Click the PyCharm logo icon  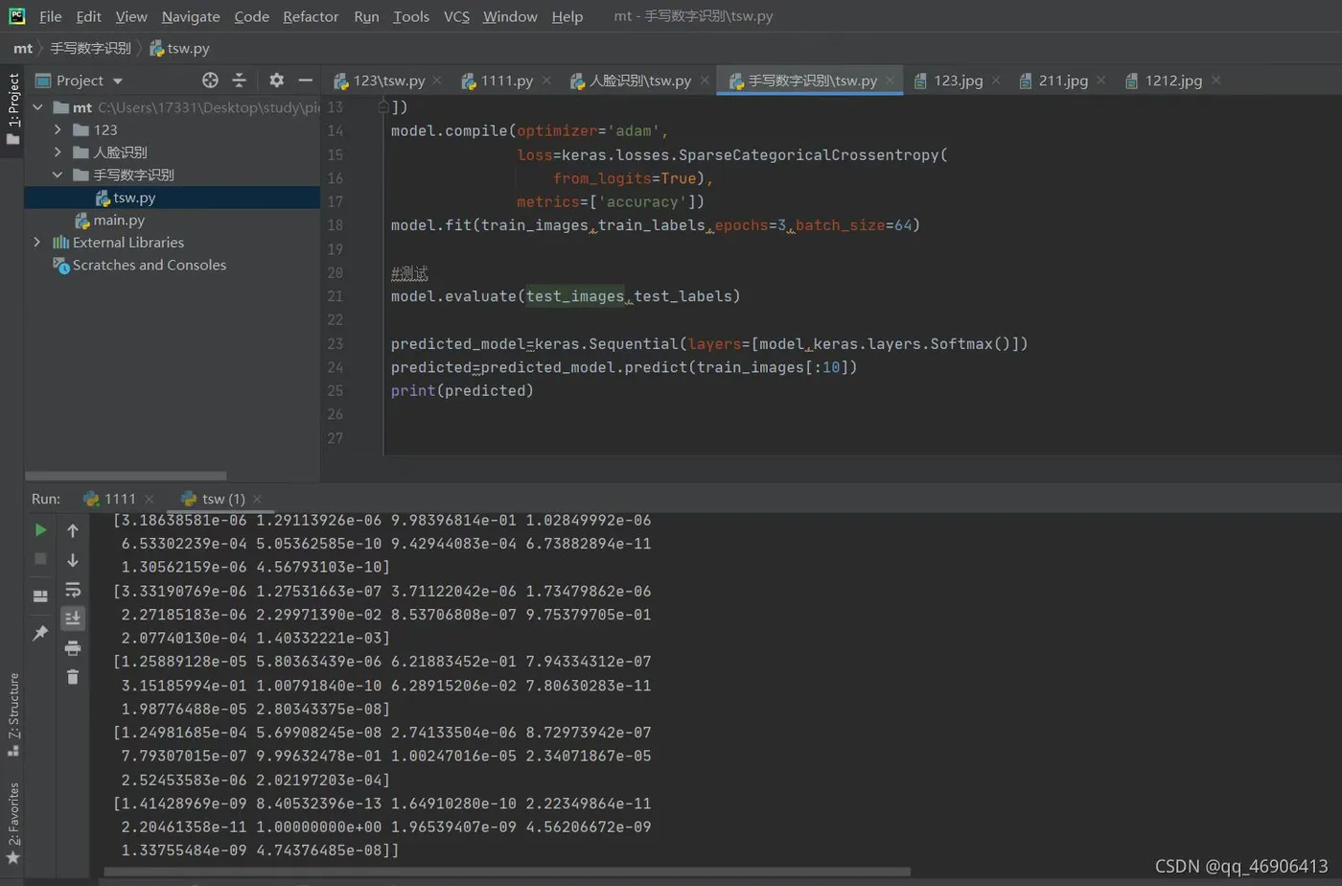[x=16, y=15]
